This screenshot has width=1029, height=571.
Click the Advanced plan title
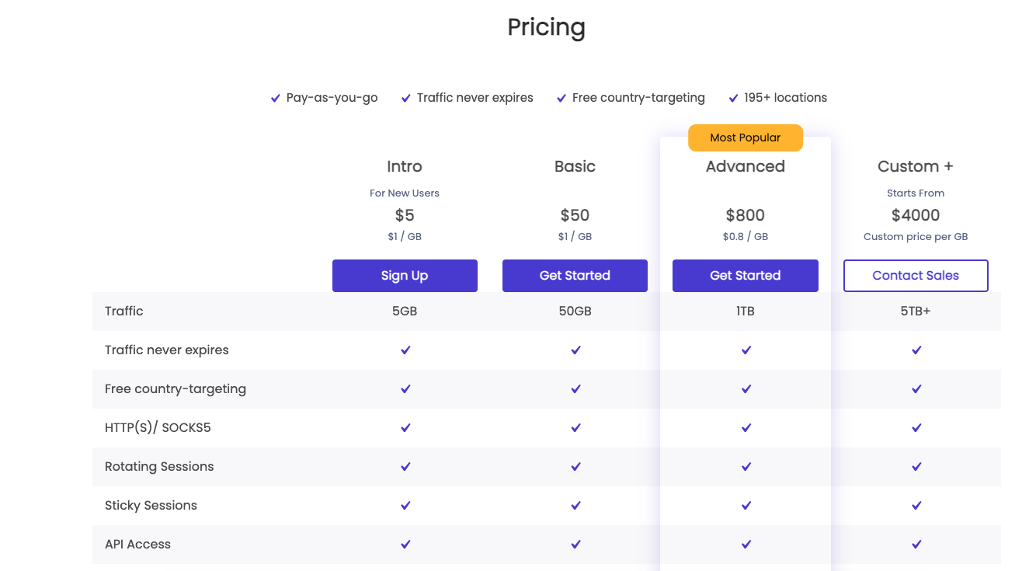click(x=745, y=166)
